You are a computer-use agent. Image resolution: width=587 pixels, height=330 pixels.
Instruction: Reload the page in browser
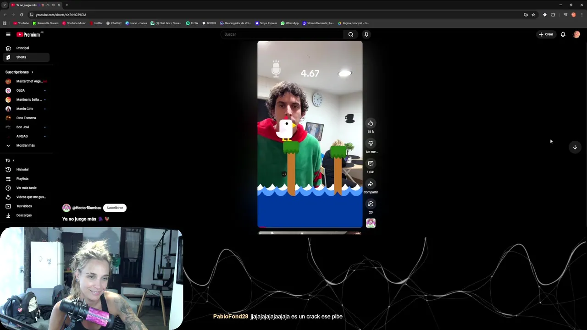[x=21, y=15]
